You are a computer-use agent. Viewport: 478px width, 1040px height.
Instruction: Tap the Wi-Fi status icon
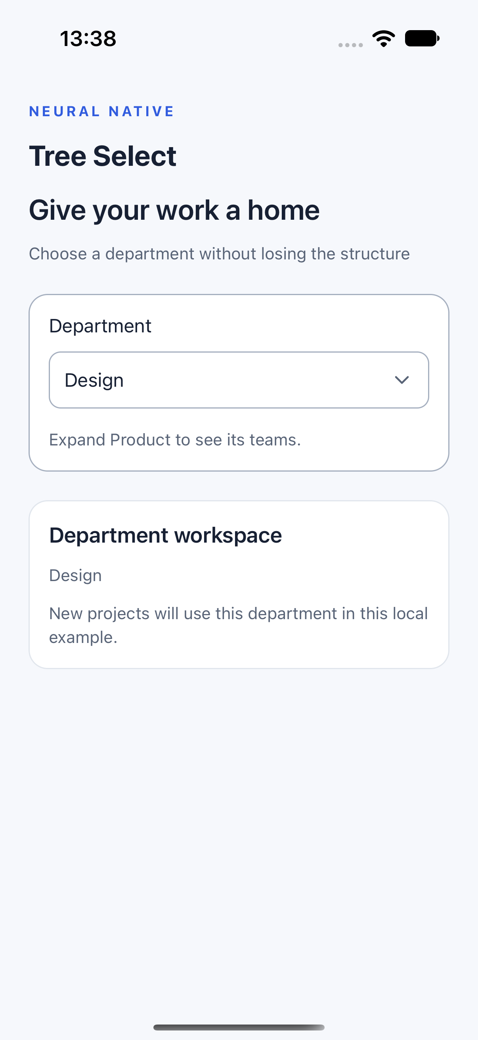coord(384,39)
